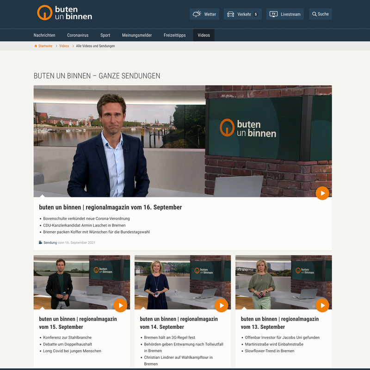Viewport: 370px width, 370px height.
Task: Open 'regionalmagazin vom 13. September' headline
Action: tap(280, 323)
